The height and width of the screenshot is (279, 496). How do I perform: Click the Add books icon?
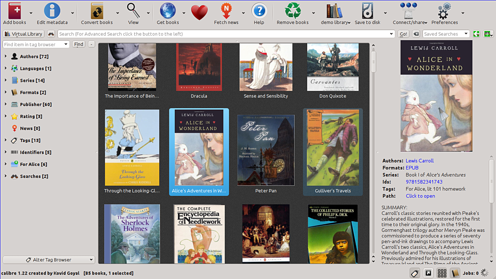click(15, 12)
